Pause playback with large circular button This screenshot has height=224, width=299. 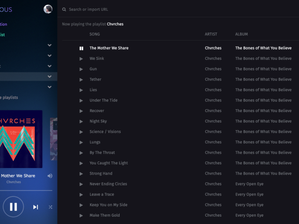pyautogui.click(x=14, y=207)
